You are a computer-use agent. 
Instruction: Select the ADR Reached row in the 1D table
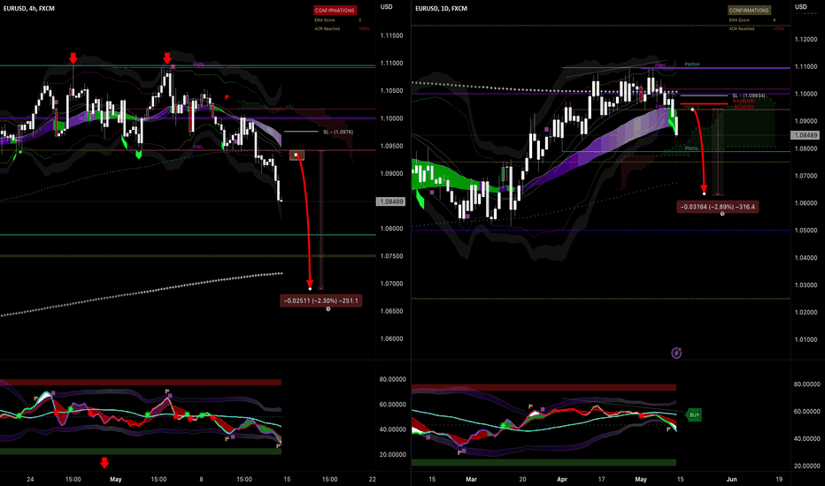point(756,29)
